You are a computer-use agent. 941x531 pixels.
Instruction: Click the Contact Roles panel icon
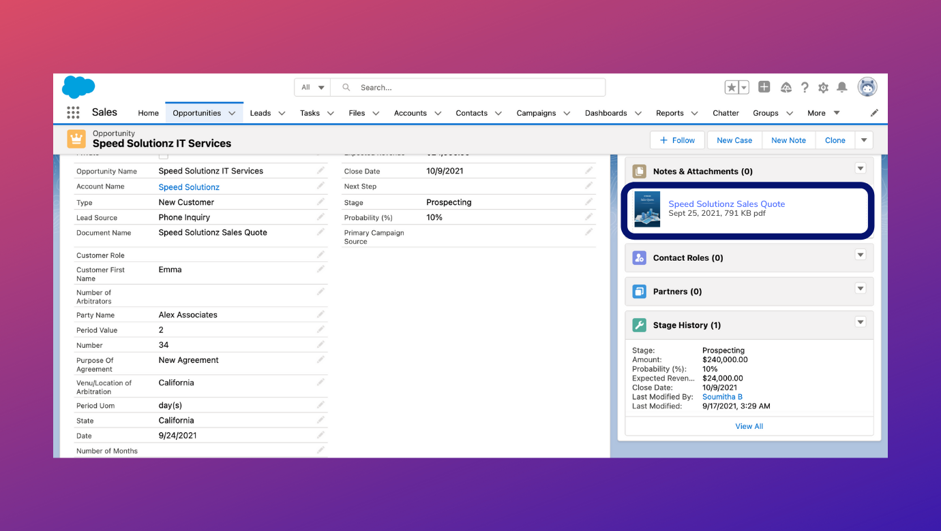click(639, 257)
